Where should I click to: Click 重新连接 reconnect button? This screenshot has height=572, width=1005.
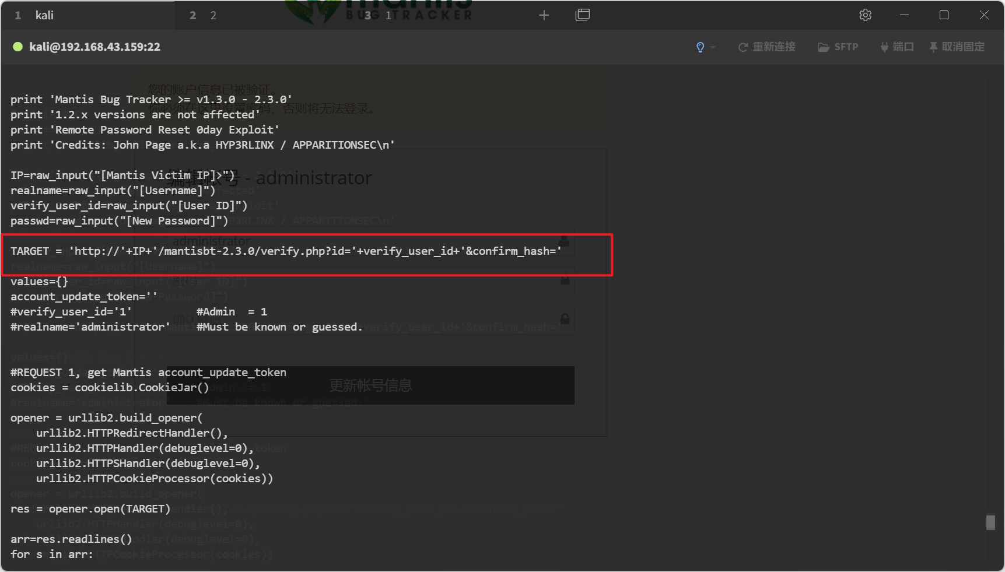[x=767, y=47]
